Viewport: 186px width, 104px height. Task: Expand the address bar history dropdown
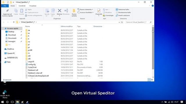(119, 22)
